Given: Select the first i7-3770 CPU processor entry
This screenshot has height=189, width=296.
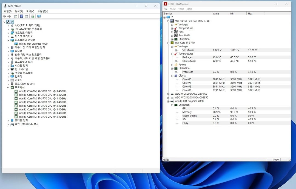Looking at the screenshot, I should pos(42,91).
